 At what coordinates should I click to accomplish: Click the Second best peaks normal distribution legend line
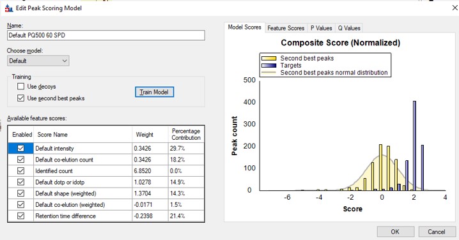point(268,73)
